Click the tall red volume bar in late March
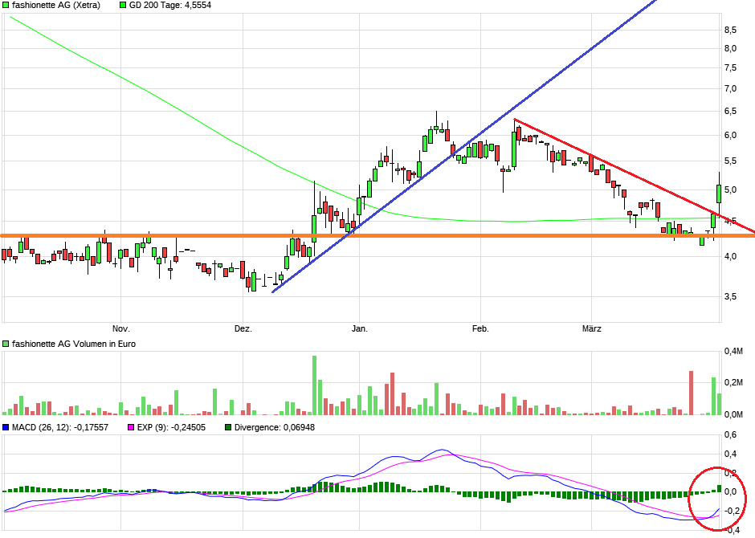This screenshot has height=538, width=755. coord(691,393)
